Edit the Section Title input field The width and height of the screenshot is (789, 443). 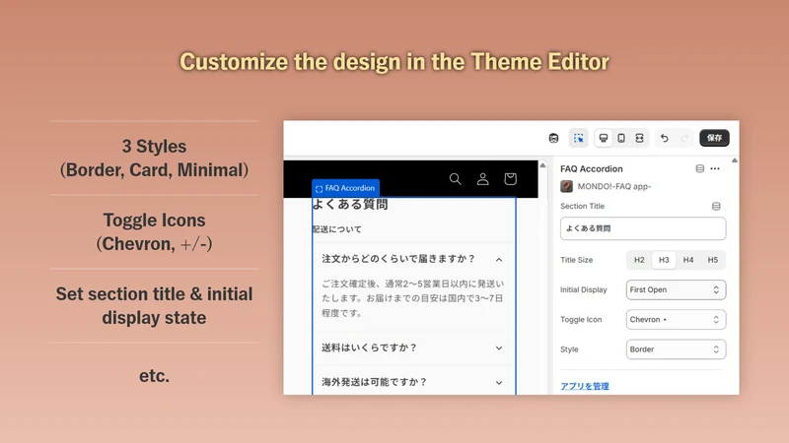click(x=643, y=228)
